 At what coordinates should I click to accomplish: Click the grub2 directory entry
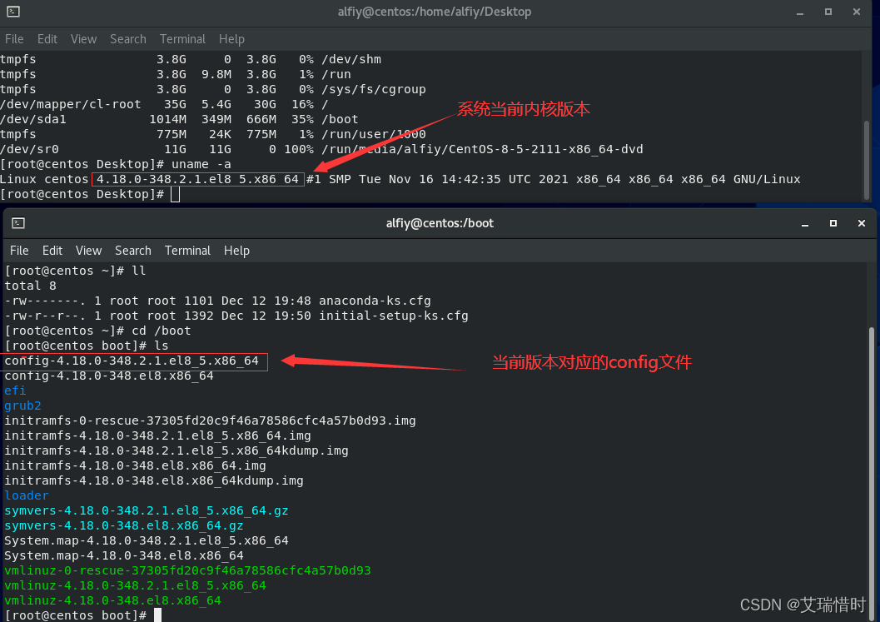(x=22, y=406)
